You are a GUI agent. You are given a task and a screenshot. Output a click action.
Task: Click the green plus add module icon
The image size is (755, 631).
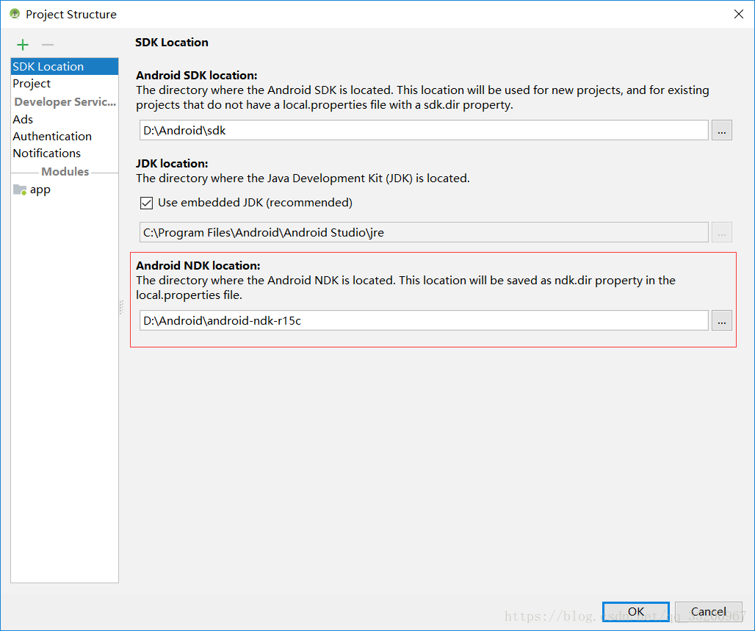(x=23, y=45)
